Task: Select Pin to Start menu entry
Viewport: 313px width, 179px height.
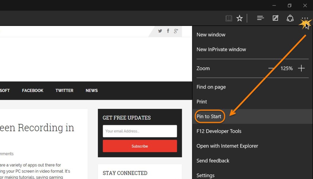Action: pos(209,116)
